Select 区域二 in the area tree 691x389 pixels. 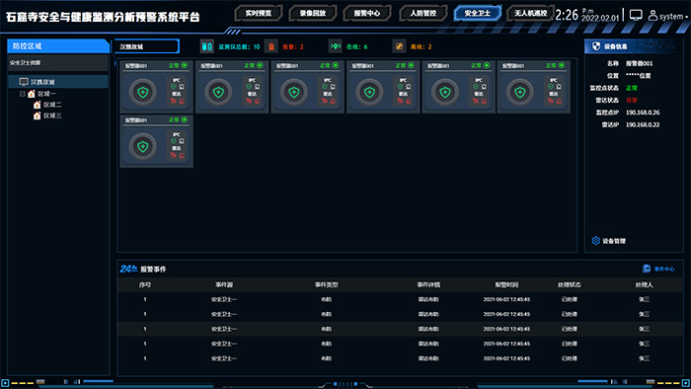click(x=52, y=105)
